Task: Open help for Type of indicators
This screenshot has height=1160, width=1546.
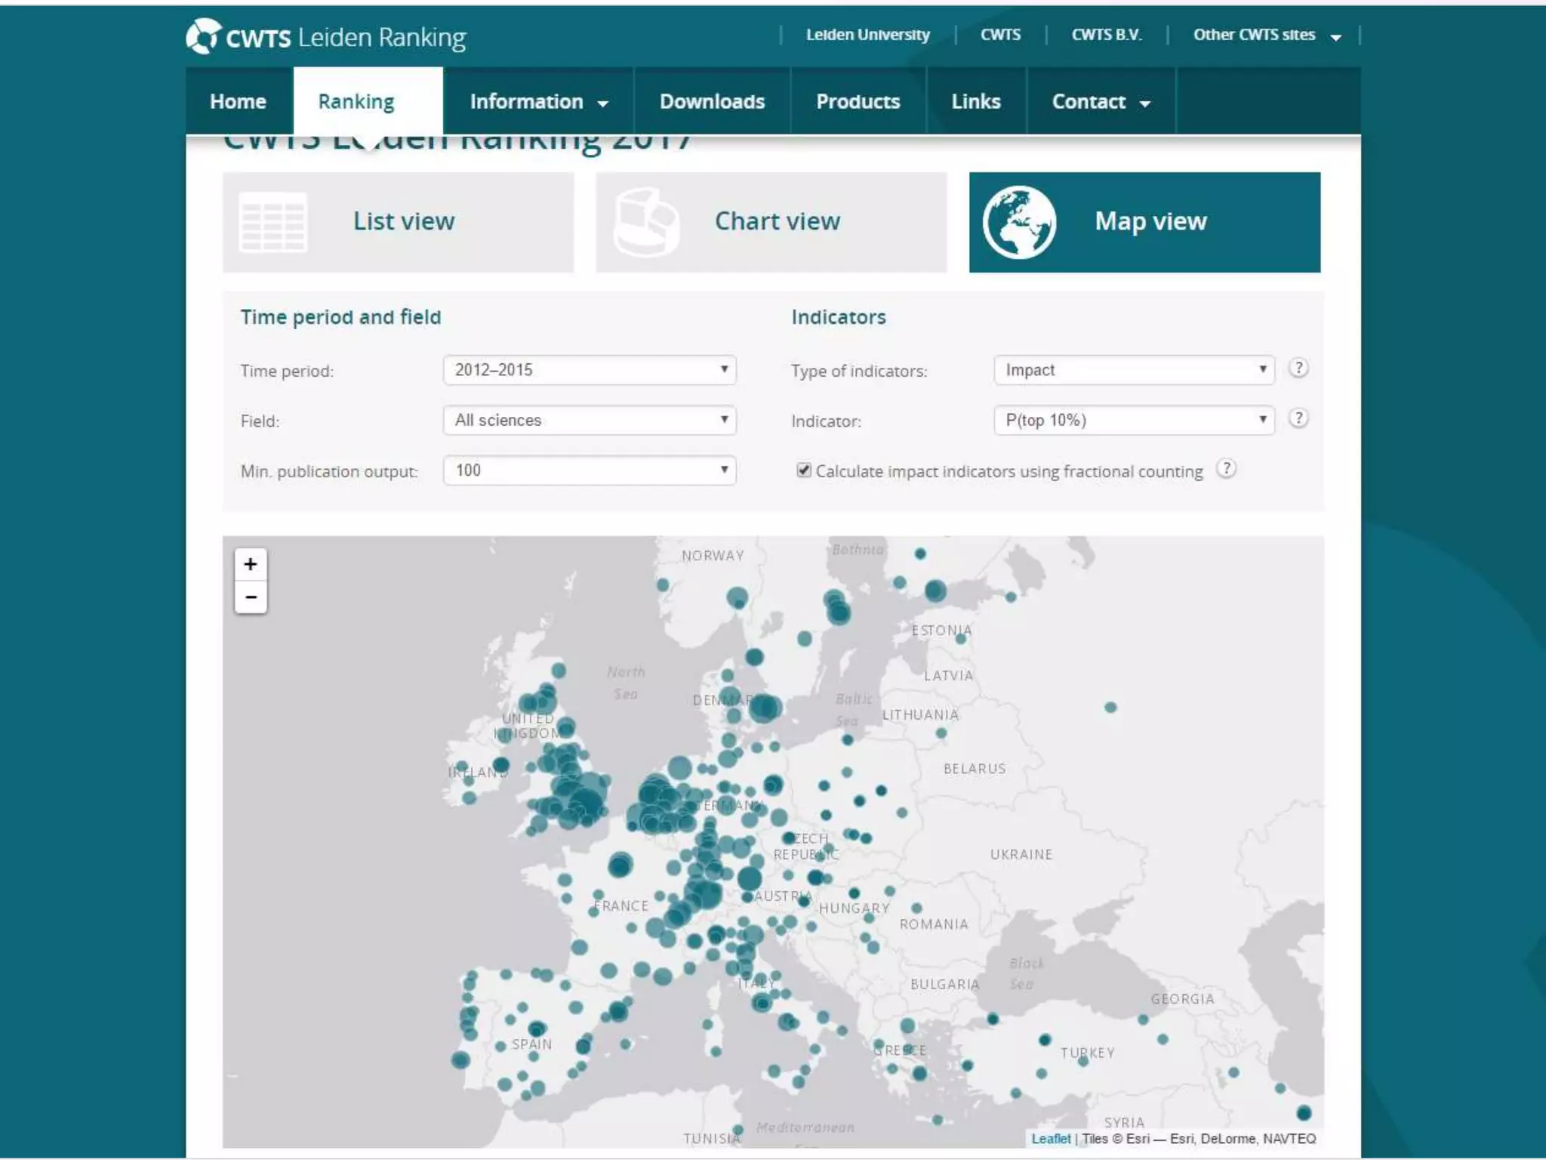Action: [1298, 369]
